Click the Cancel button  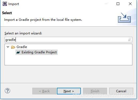[121, 91]
